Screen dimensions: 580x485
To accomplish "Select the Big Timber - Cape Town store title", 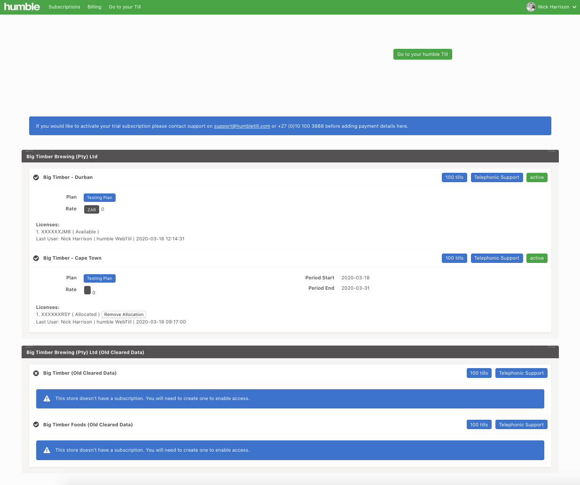I will click(72, 258).
